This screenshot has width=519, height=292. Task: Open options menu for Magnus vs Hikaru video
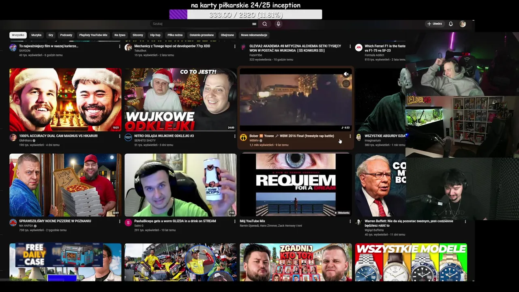tap(120, 136)
